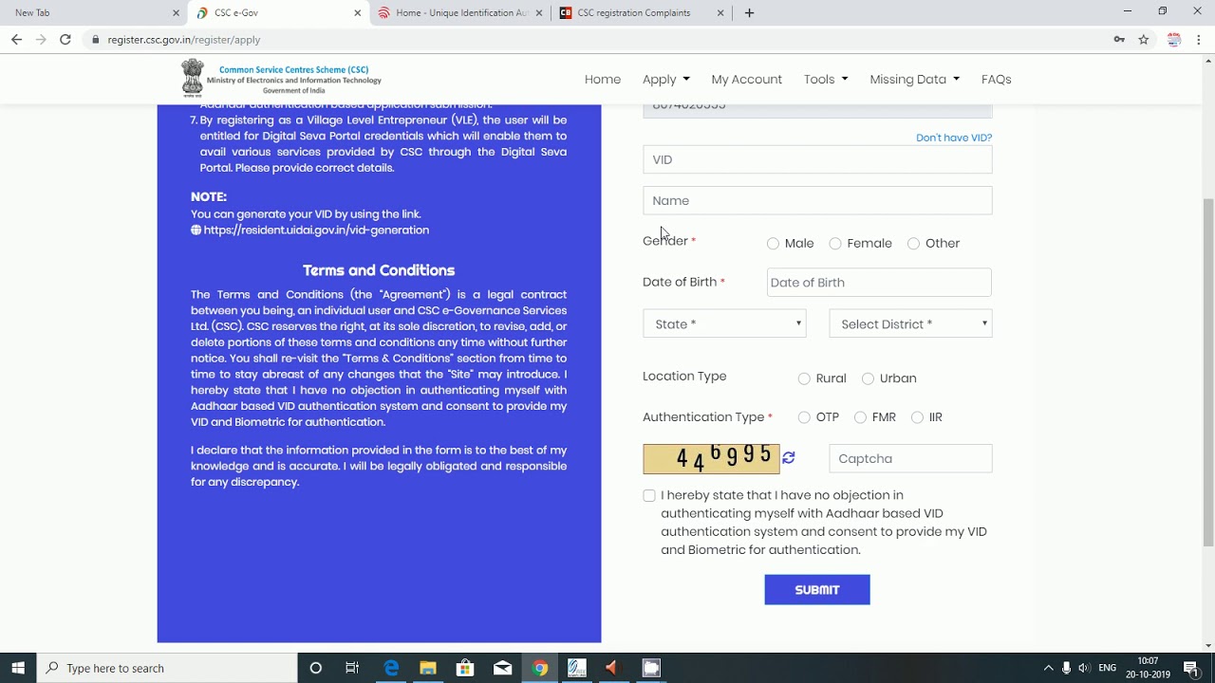Click the "Don't have VID?" link
1215x683 pixels.
coord(954,138)
